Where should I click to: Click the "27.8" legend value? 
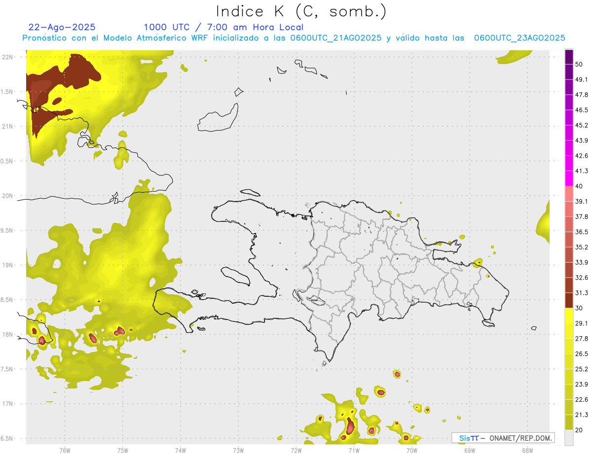(x=582, y=339)
